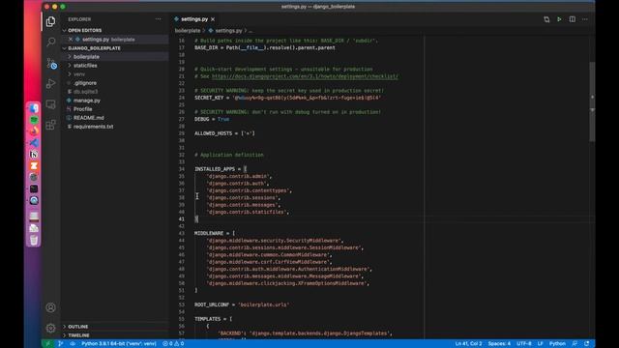Click the DEBUG text on line 27
This screenshot has width=619, height=348.
pos(201,119)
